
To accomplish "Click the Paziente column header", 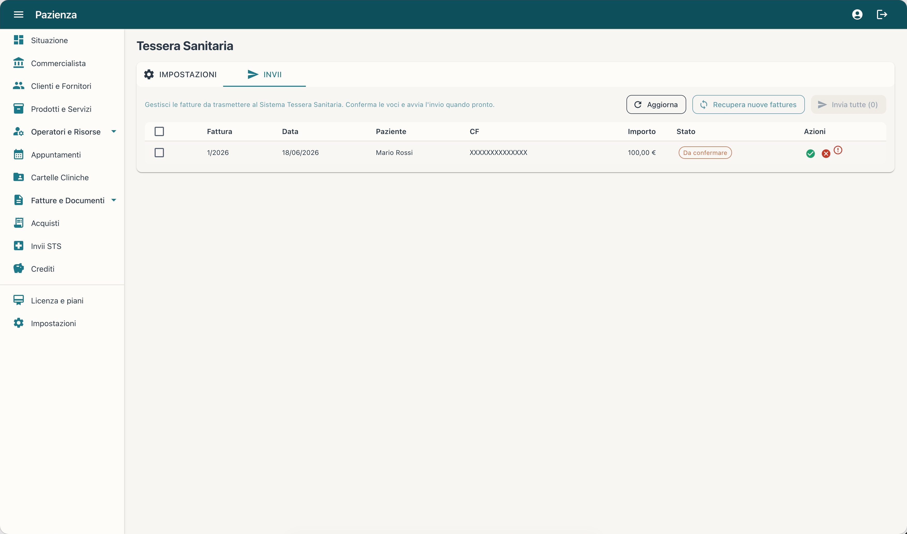I will 391,131.
